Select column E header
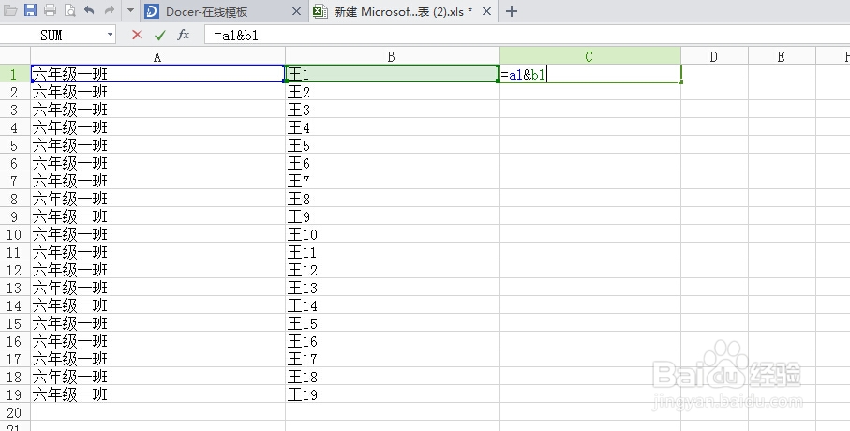Image resolution: width=850 pixels, height=431 pixels. click(x=782, y=56)
